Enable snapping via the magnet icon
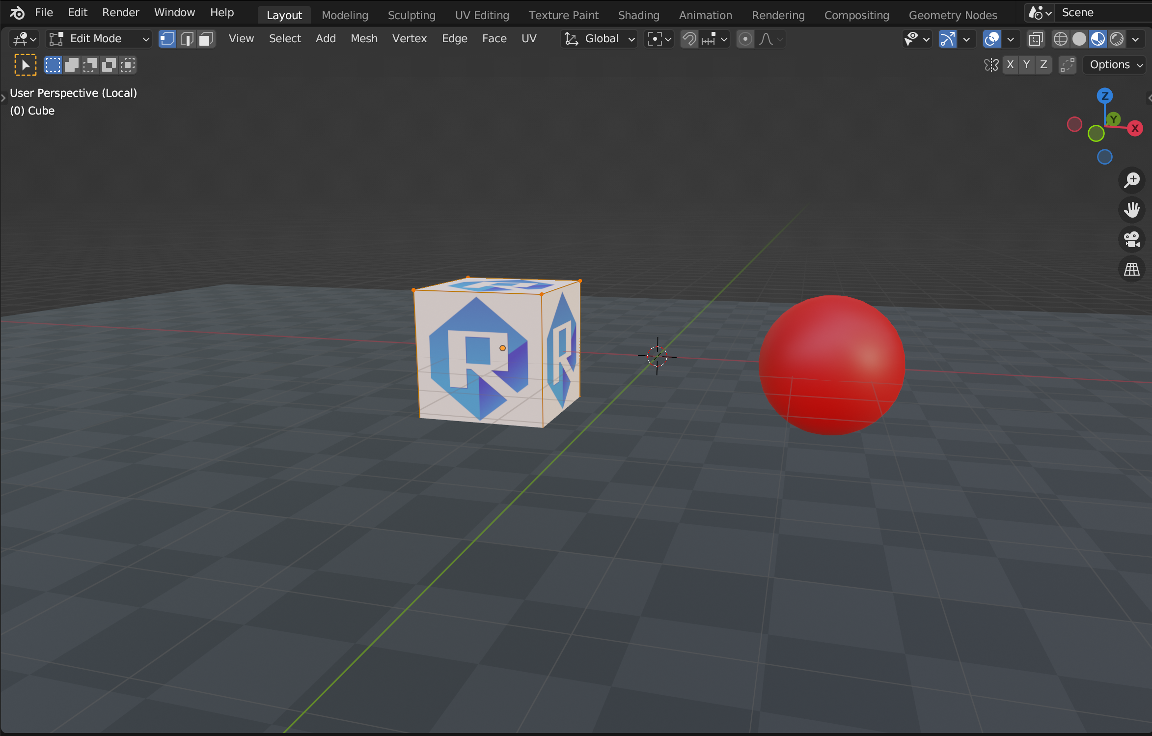This screenshot has width=1152, height=736. 689,39
